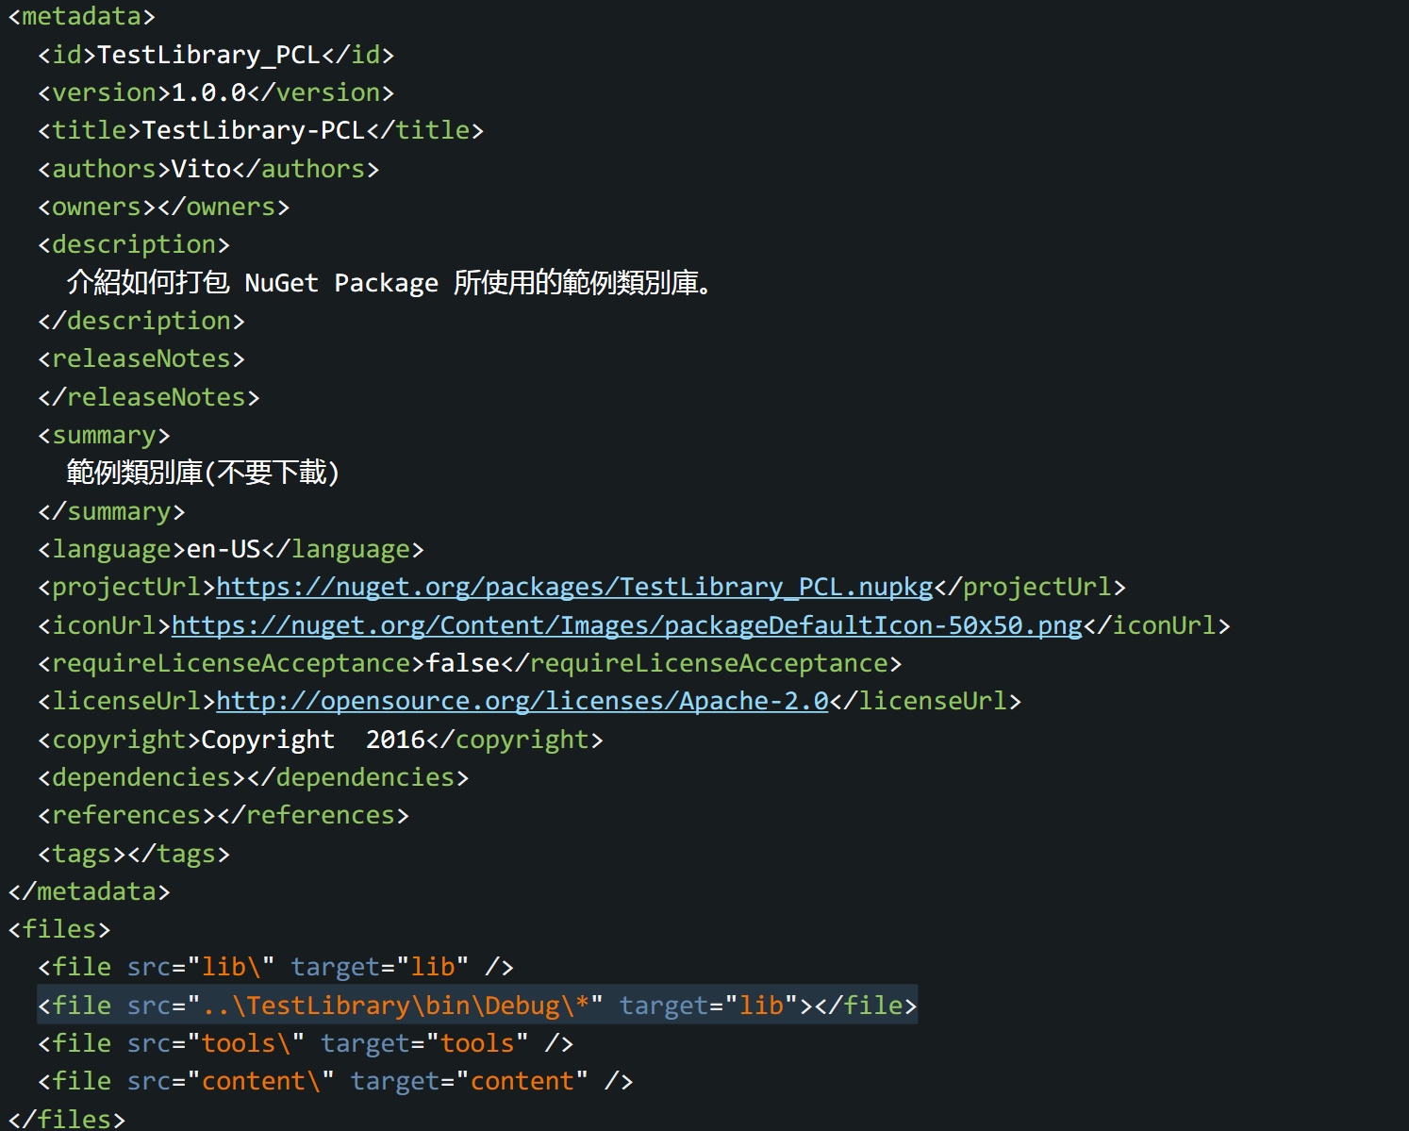Place cursor inside empty dependencies tag
The height and width of the screenshot is (1131, 1409).
click(246, 777)
